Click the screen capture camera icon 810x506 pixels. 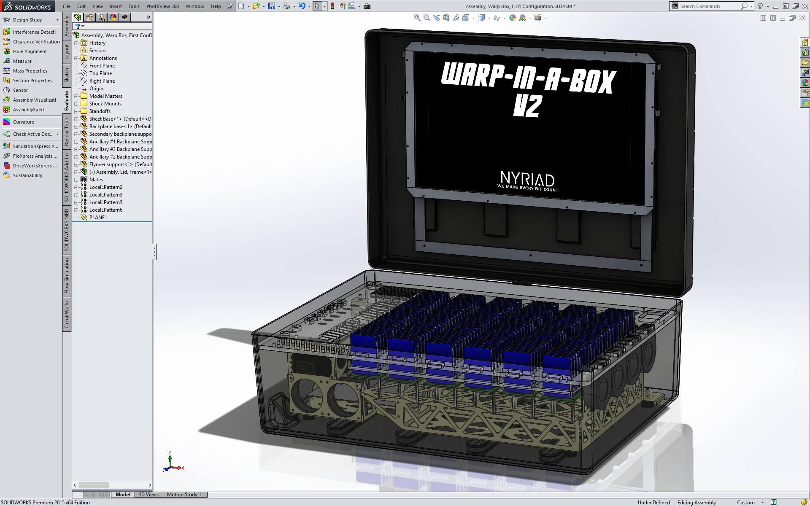367,6
